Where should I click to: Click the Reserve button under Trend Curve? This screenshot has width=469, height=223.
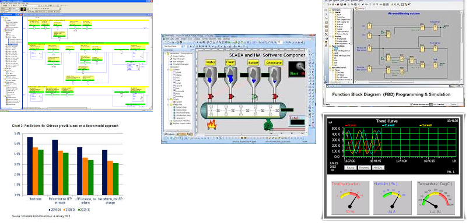(364, 168)
